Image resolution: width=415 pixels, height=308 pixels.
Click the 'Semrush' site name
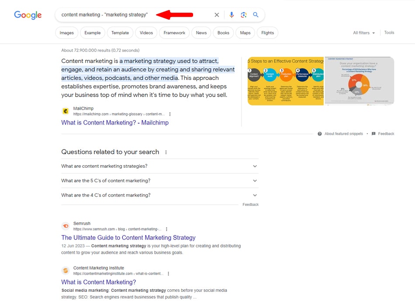pyautogui.click(x=82, y=224)
